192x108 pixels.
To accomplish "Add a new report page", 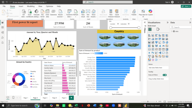I will click(71, 98).
